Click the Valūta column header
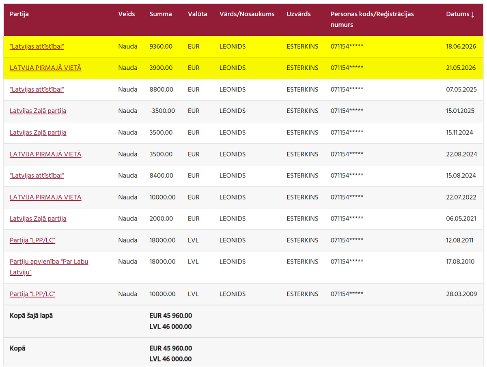 tap(198, 14)
